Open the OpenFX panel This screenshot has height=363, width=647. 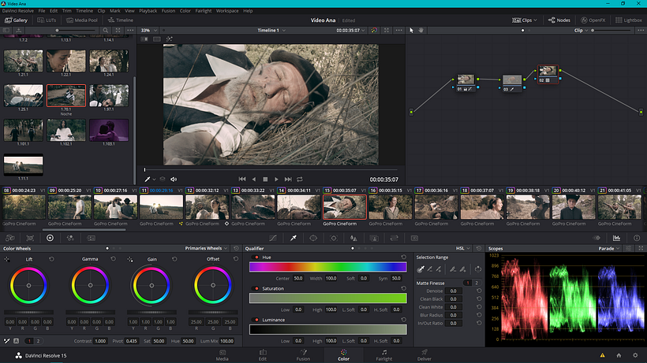point(593,20)
